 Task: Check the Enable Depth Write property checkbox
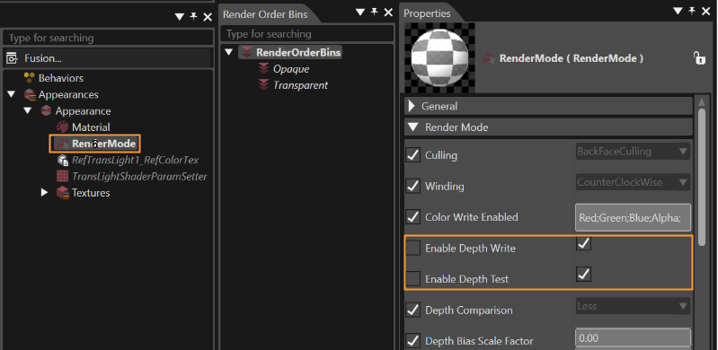pyautogui.click(x=413, y=248)
